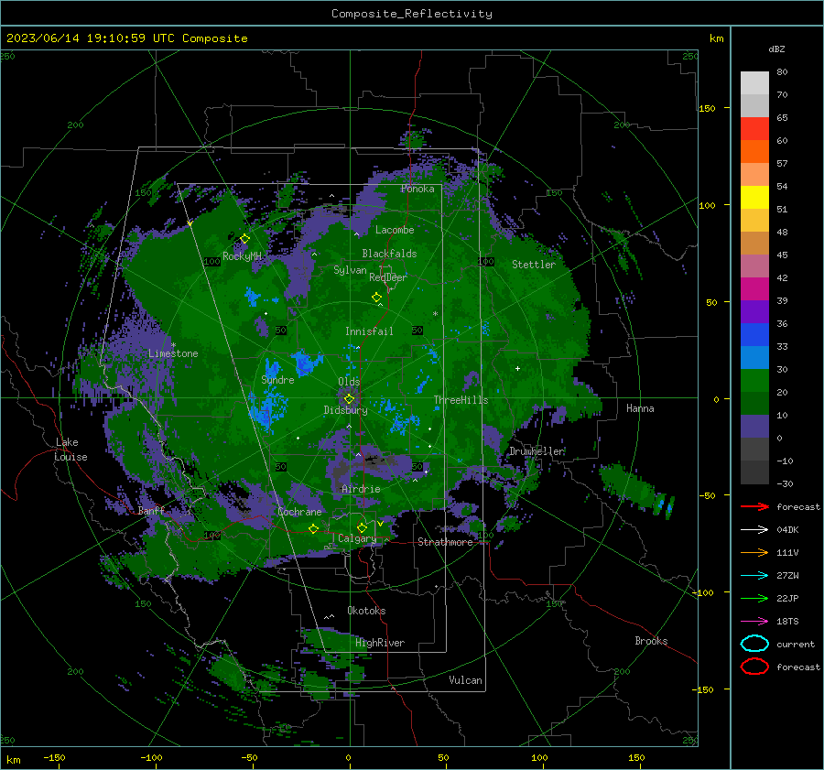The image size is (824, 770).
Task: Click the 'Vulcan' map label
Action: click(465, 680)
